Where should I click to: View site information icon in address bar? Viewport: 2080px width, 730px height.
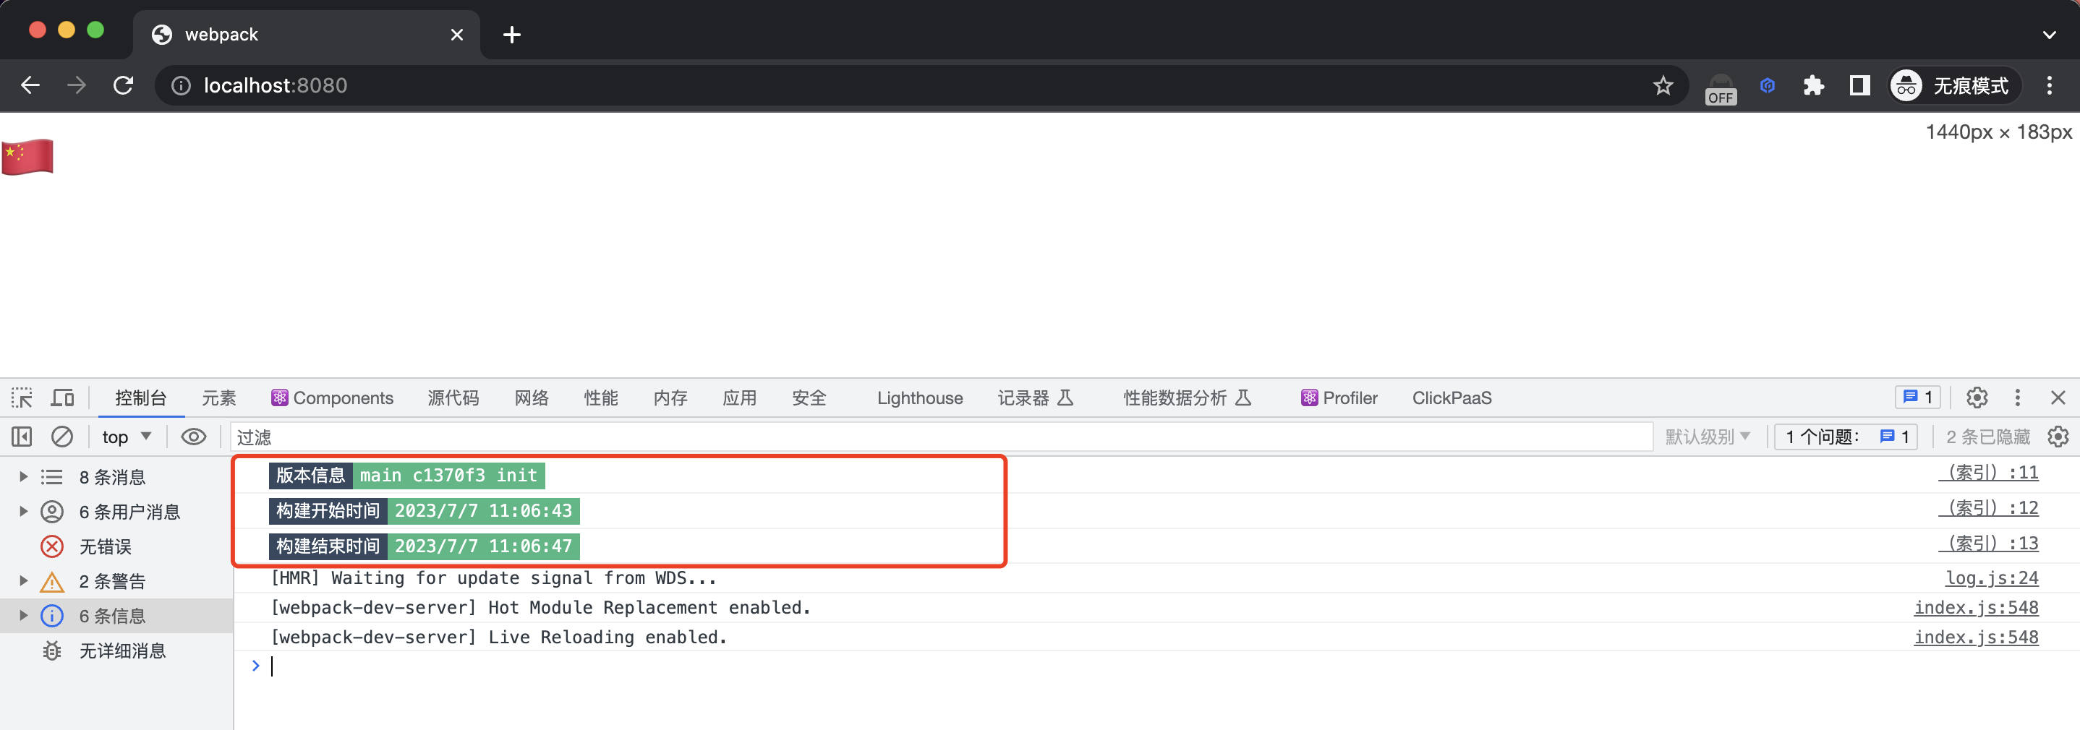click(181, 85)
